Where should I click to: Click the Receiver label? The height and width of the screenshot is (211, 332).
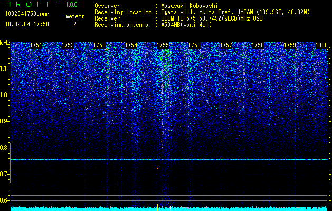(107, 18)
